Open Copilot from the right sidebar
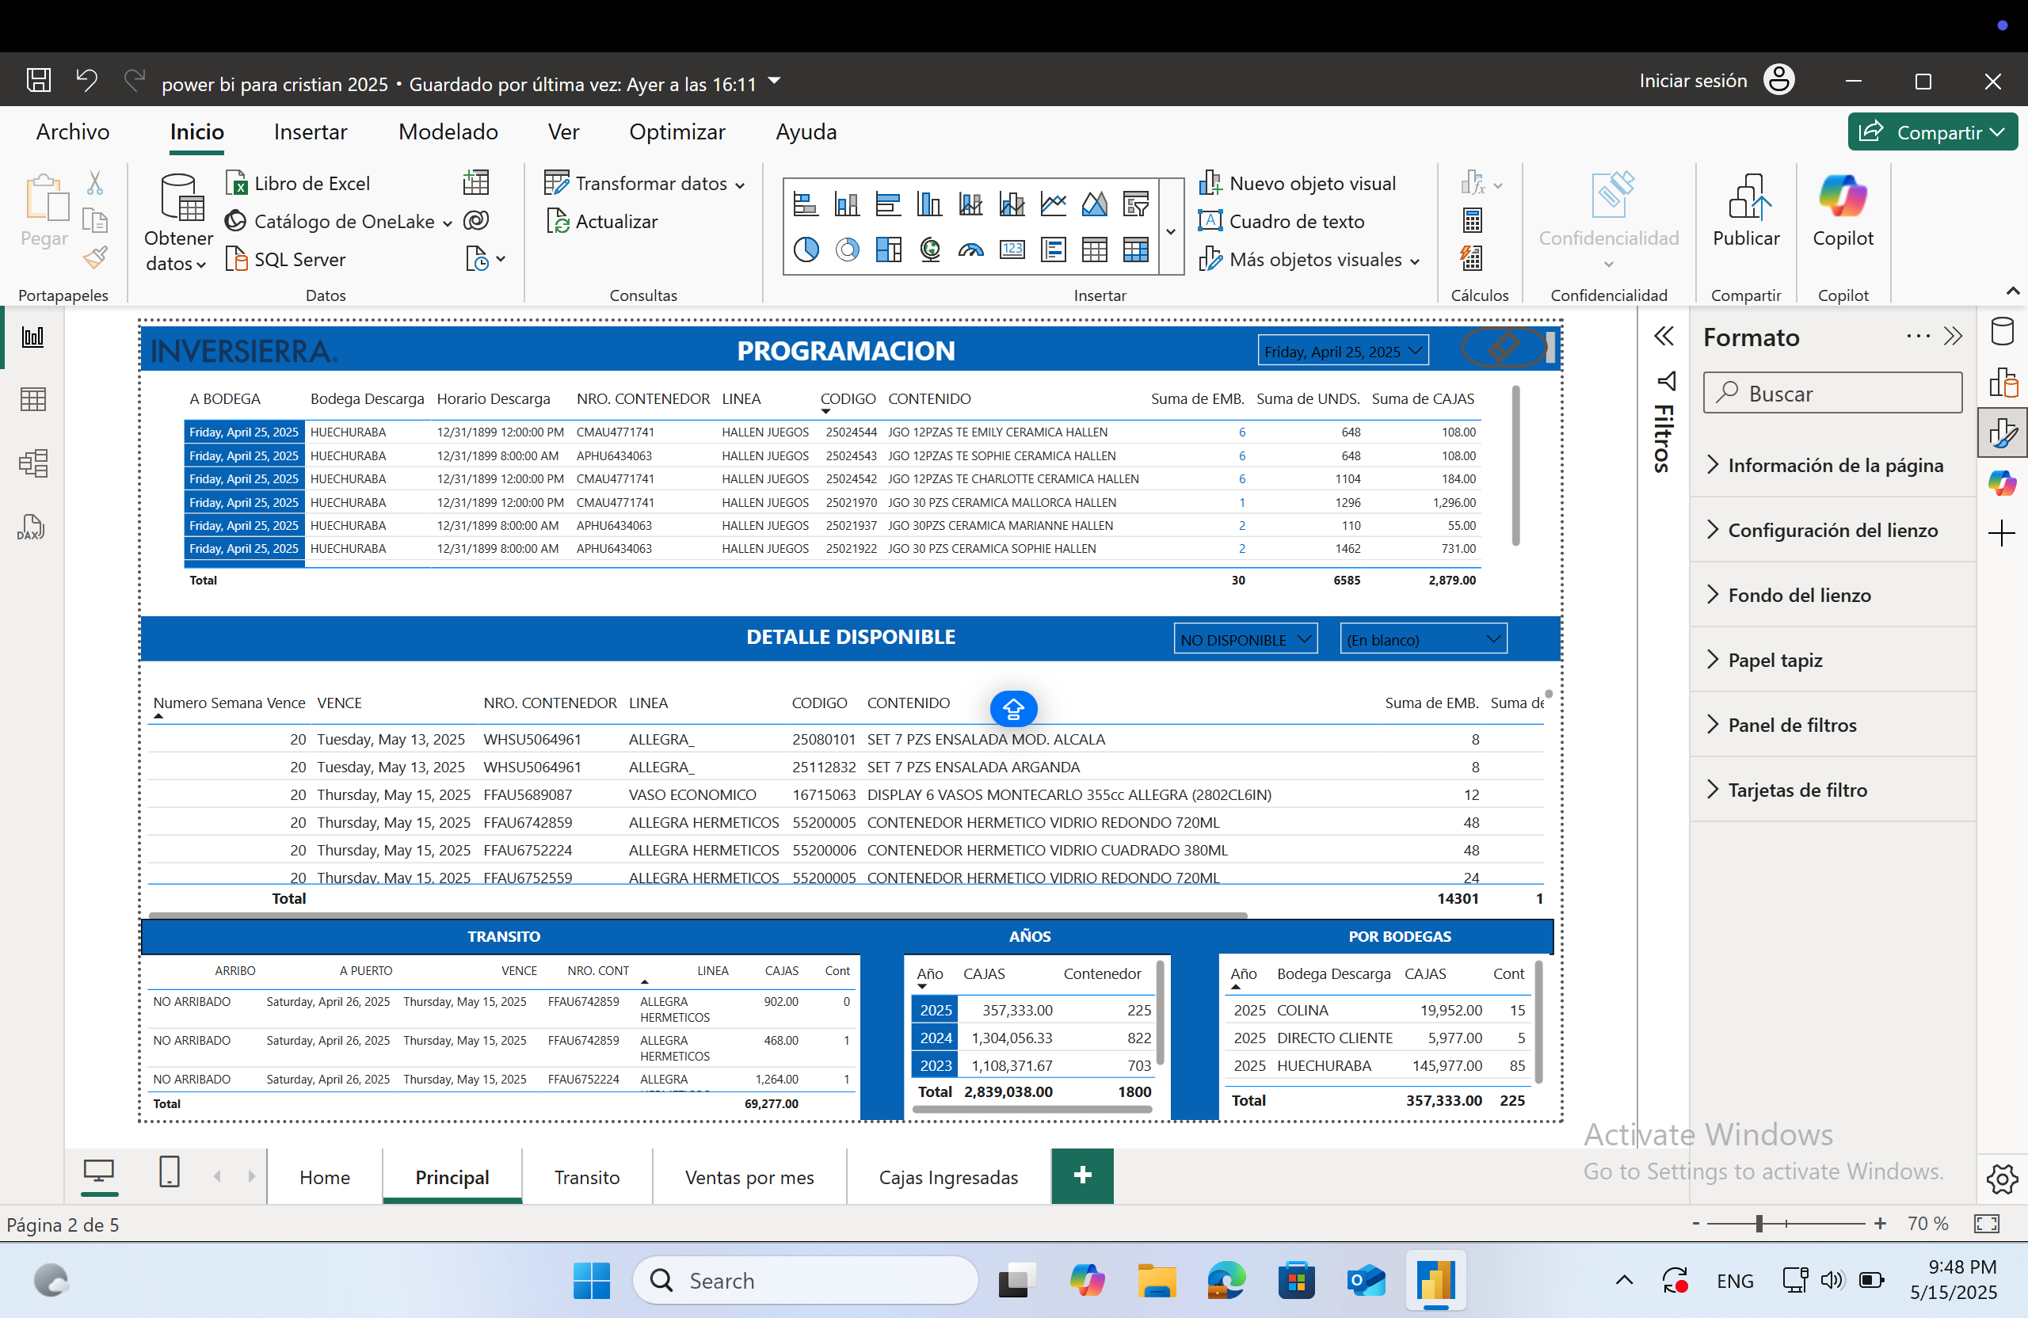The height and width of the screenshot is (1318, 2028). coord(2003,482)
